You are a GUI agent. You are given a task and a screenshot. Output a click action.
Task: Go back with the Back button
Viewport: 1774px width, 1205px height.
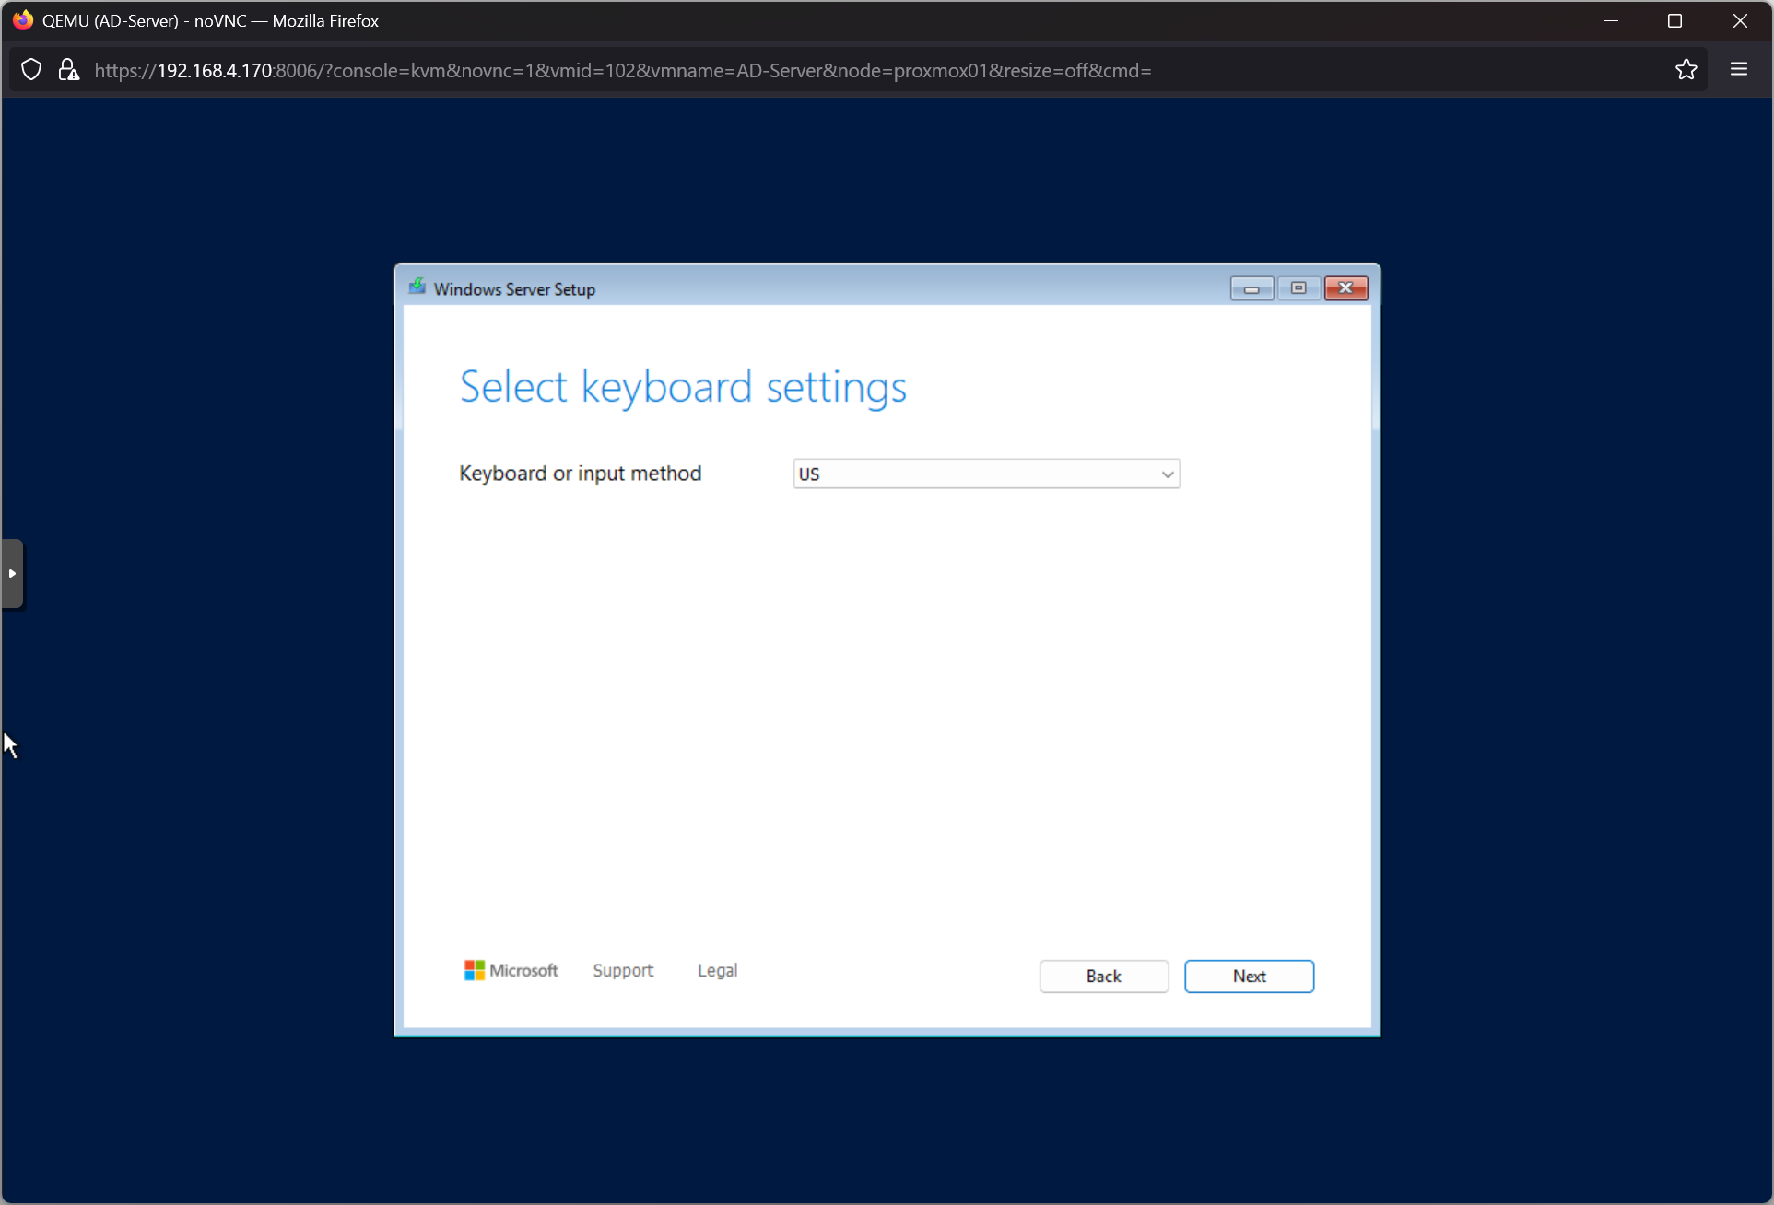coord(1103,976)
